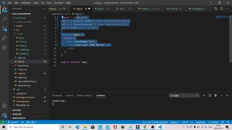Expand the TIMELINE section
Image resolution: width=232 pixels, height=130 pixels.
[29, 114]
